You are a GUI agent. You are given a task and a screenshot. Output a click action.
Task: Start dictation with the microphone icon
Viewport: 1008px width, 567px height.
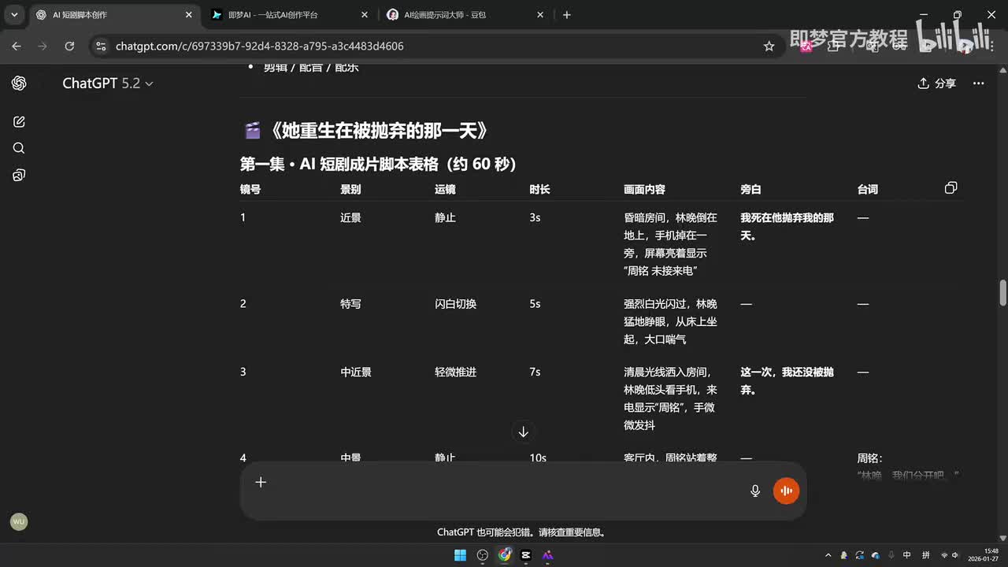click(x=755, y=491)
